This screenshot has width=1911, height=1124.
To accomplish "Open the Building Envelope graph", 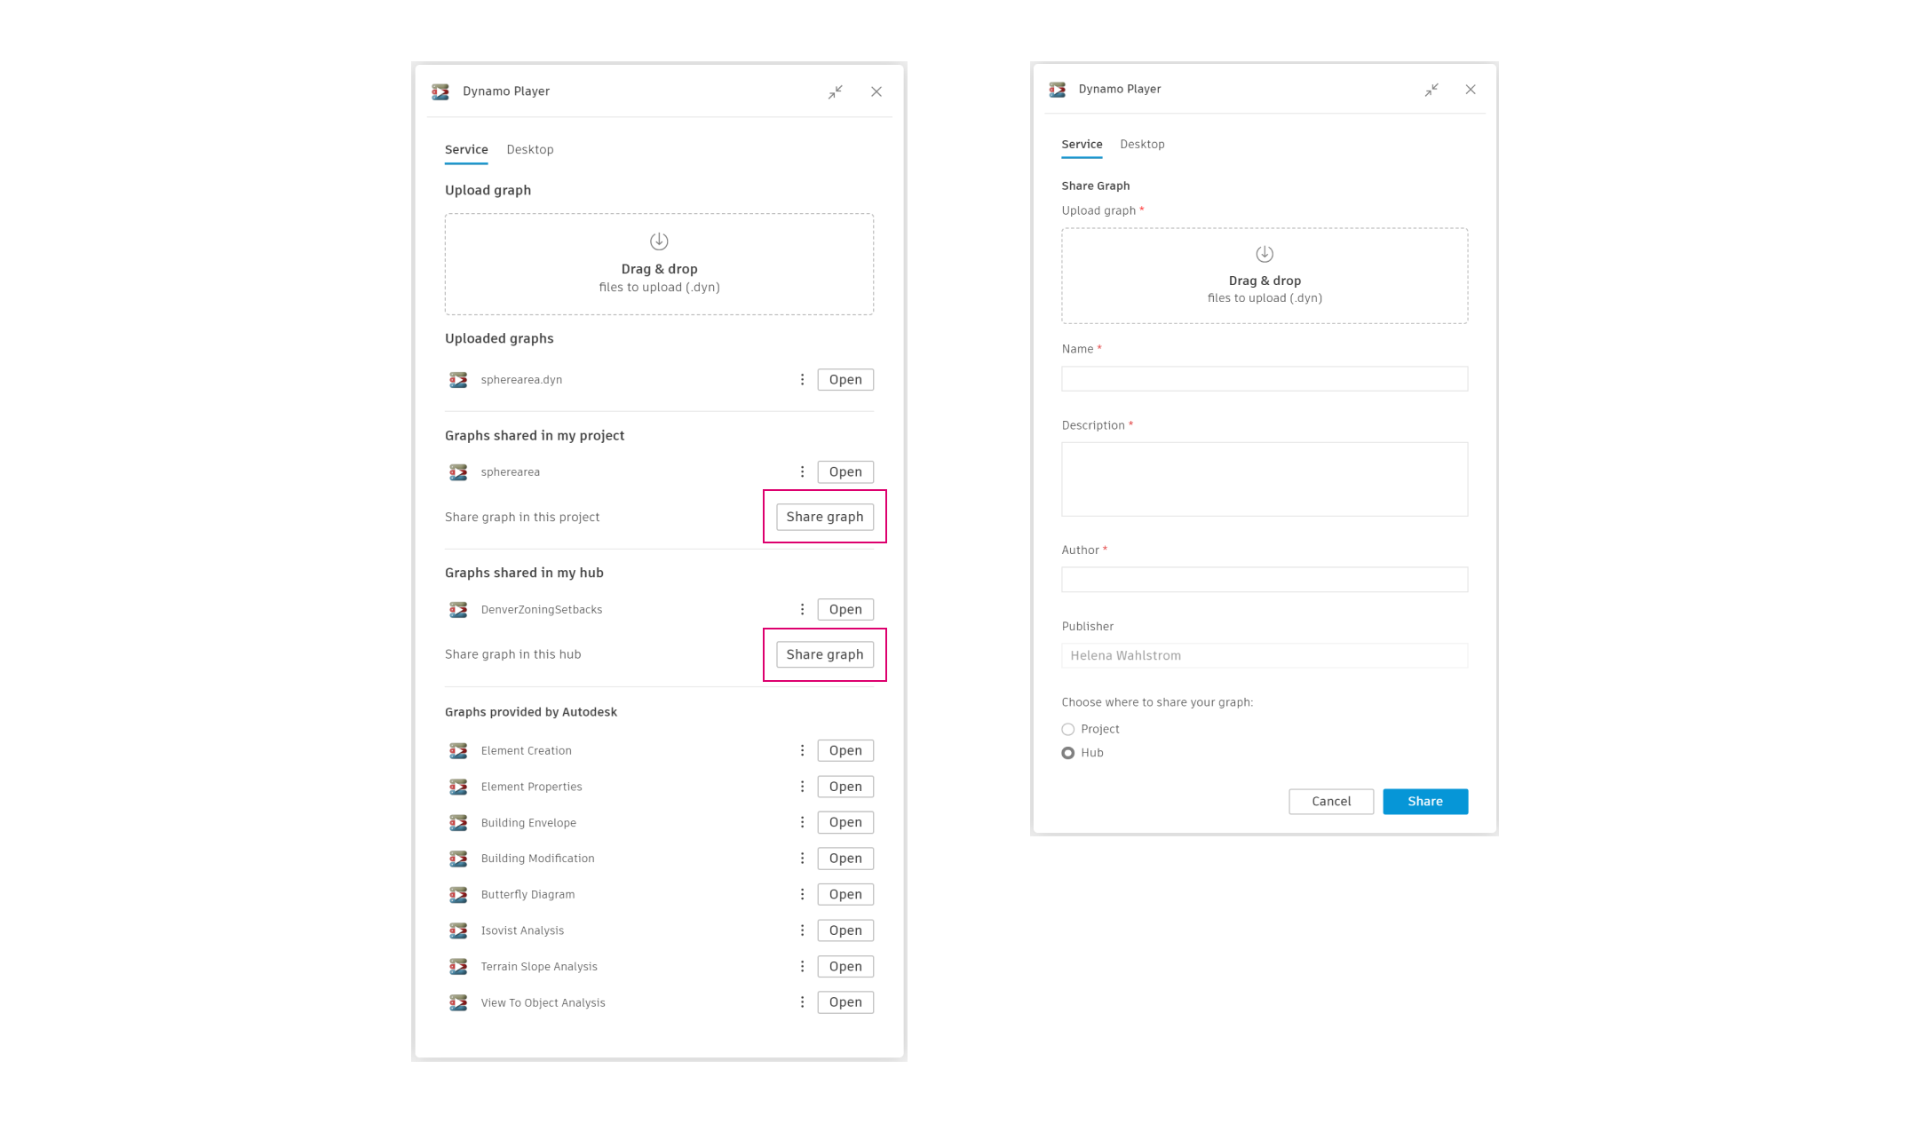I will (845, 823).
